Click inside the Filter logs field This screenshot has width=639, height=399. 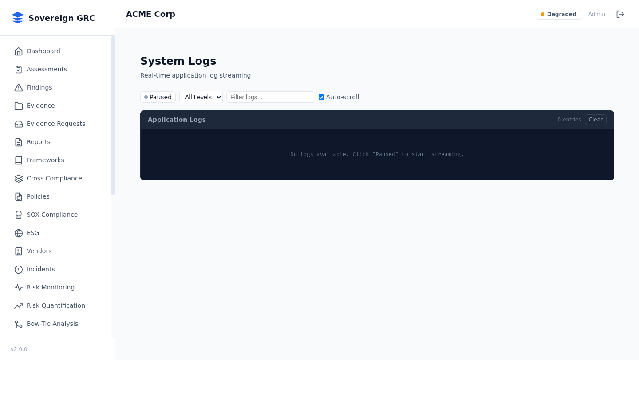[x=271, y=97]
